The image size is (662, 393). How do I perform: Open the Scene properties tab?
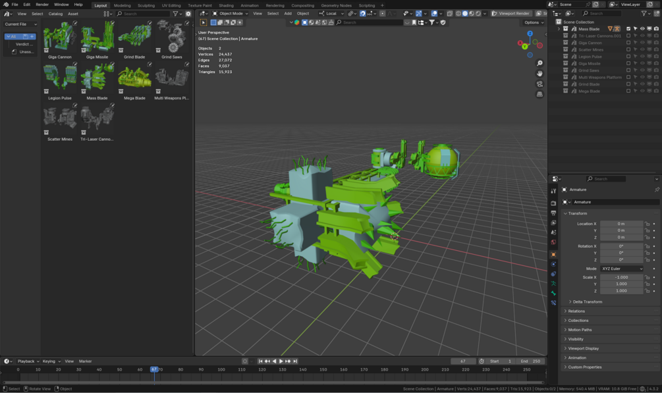[x=553, y=232]
